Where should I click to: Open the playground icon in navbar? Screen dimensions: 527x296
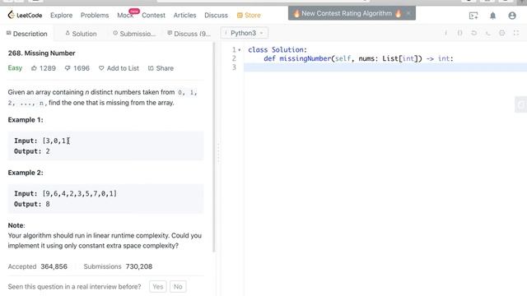473,16
